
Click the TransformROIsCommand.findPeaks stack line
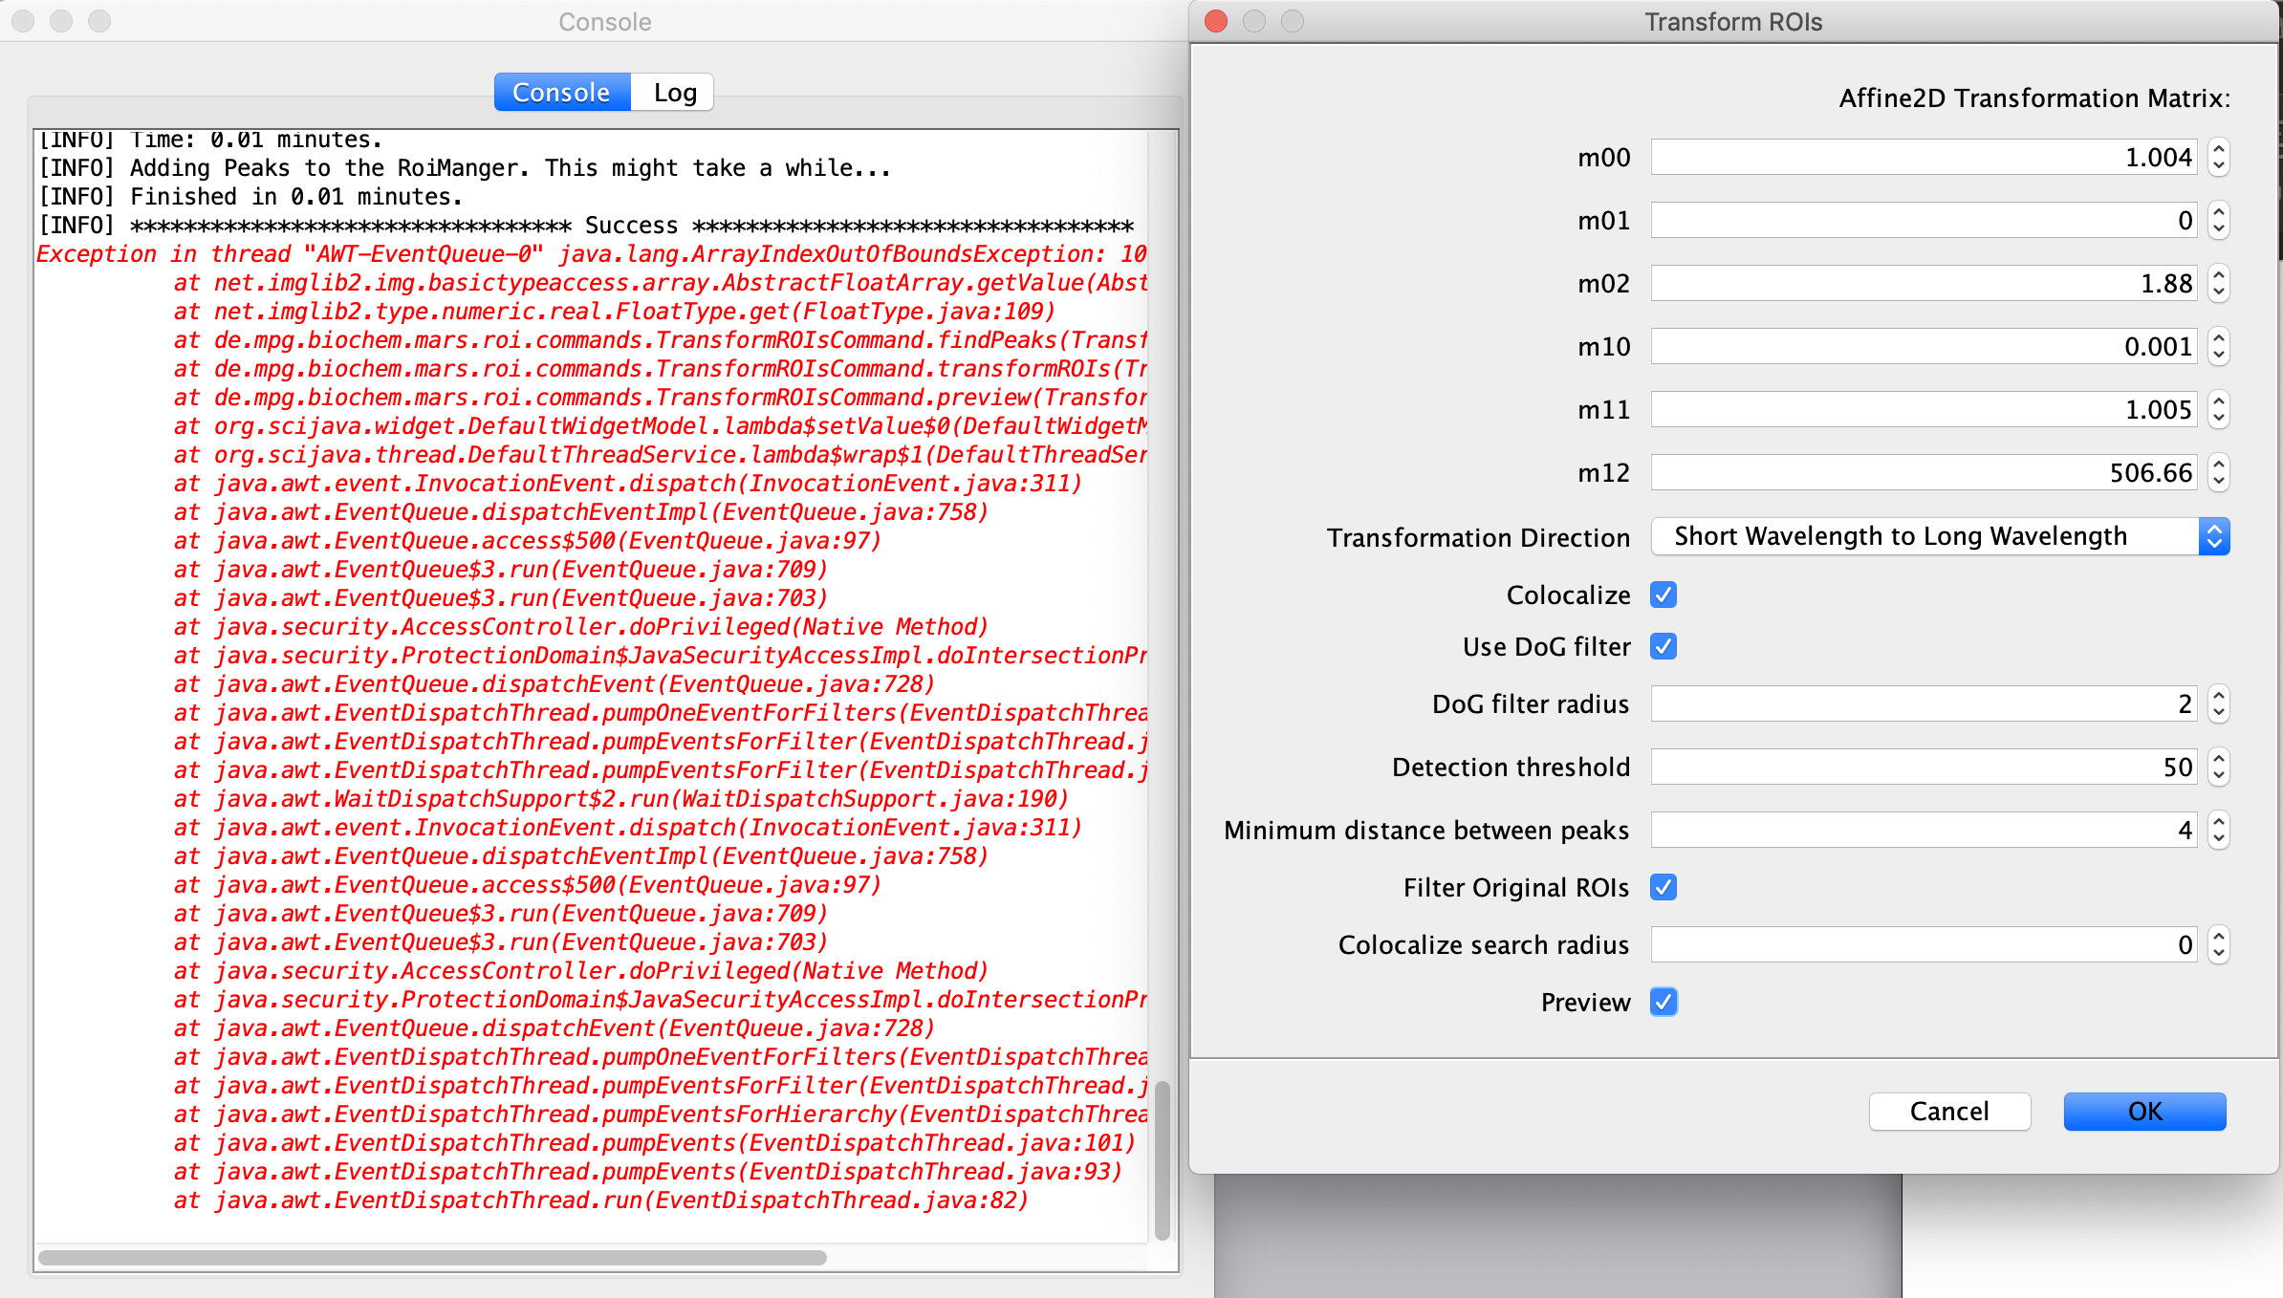[x=660, y=340]
